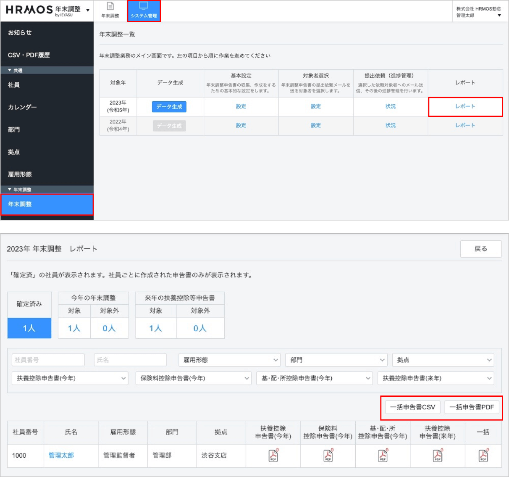Open HRMOS product switcher arrow
Screen dimensions: 509x477
click(88, 11)
